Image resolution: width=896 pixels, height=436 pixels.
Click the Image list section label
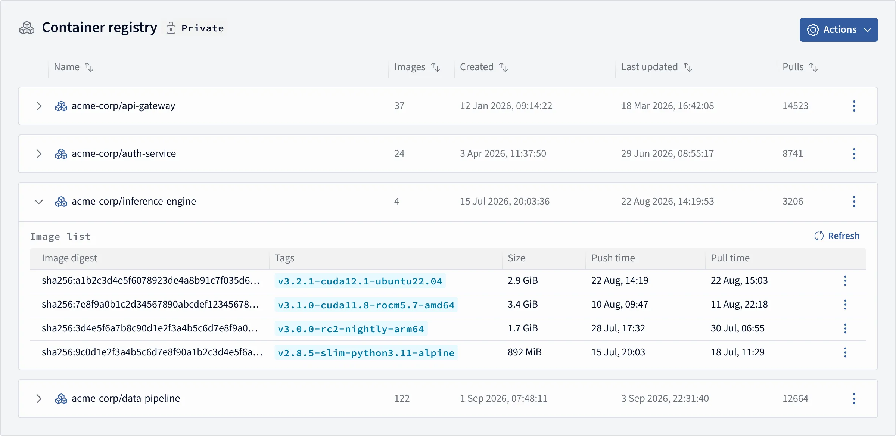tap(60, 237)
